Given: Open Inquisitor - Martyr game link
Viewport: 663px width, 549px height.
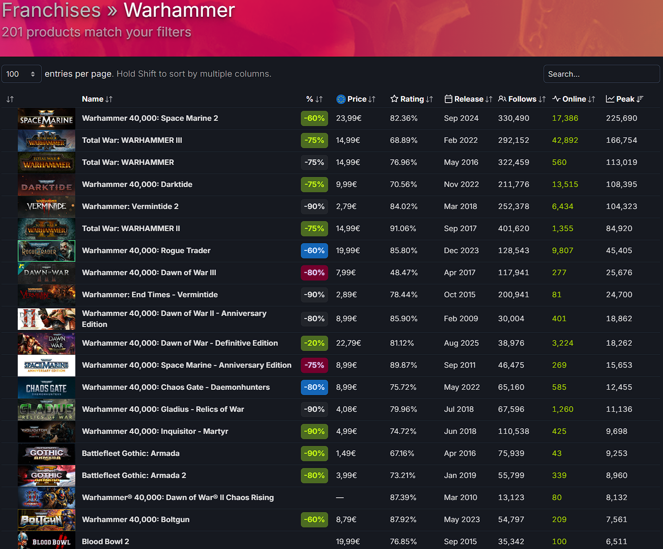Looking at the screenshot, I should click(155, 431).
